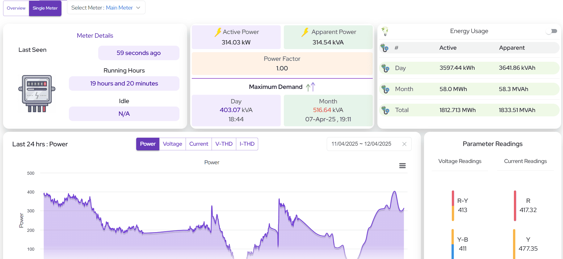Viewport: 563px width, 259px height.
Task: Click the Maximum Demand arrows icon
Action: (x=310, y=87)
